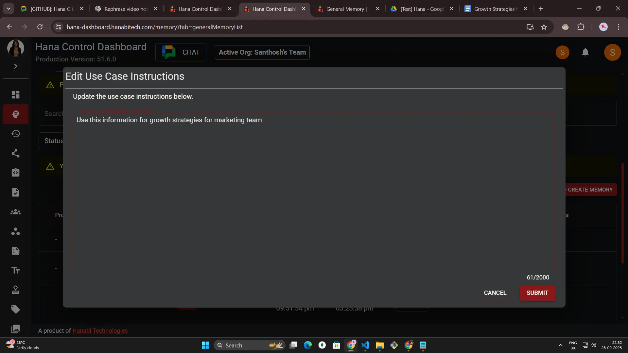
Task: Expand the sidebar with chevron arrow
Action: (x=15, y=66)
